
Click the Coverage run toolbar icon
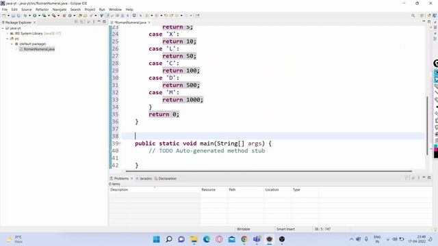pyautogui.click(x=44, y=16)
